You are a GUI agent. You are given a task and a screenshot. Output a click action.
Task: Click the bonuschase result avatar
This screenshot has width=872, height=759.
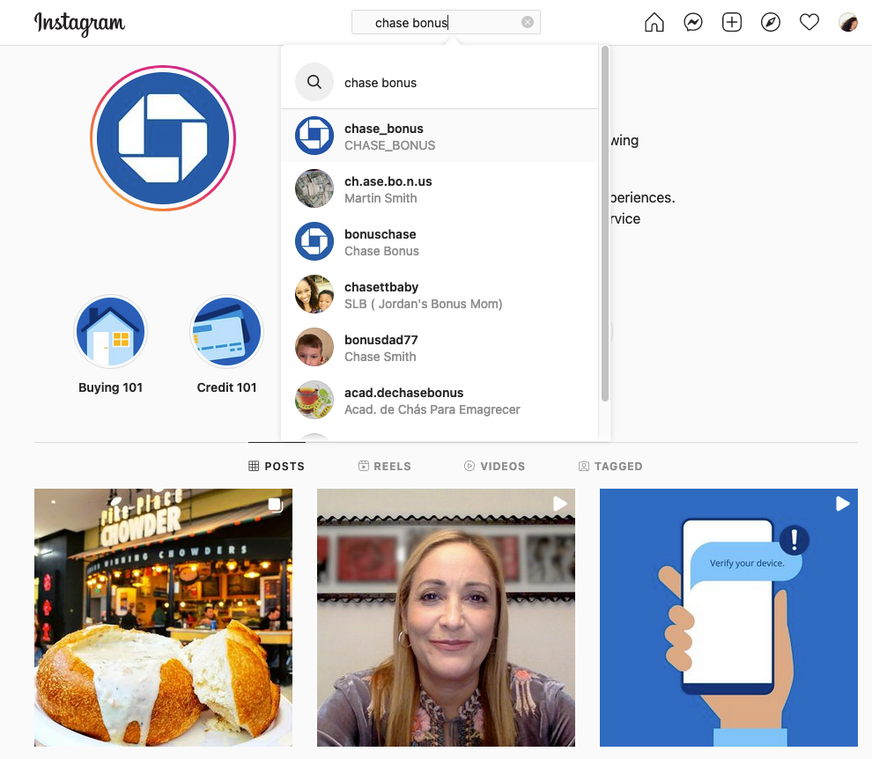(314, 241)
